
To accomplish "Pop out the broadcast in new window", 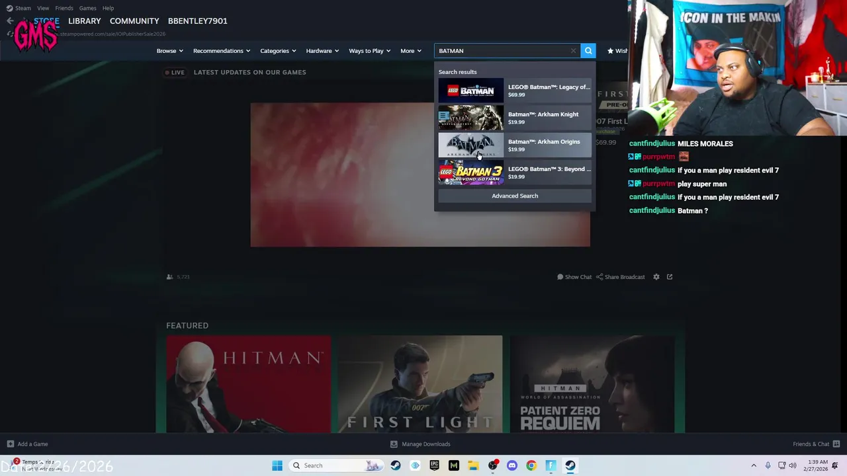I will click(x=670, y=277).
